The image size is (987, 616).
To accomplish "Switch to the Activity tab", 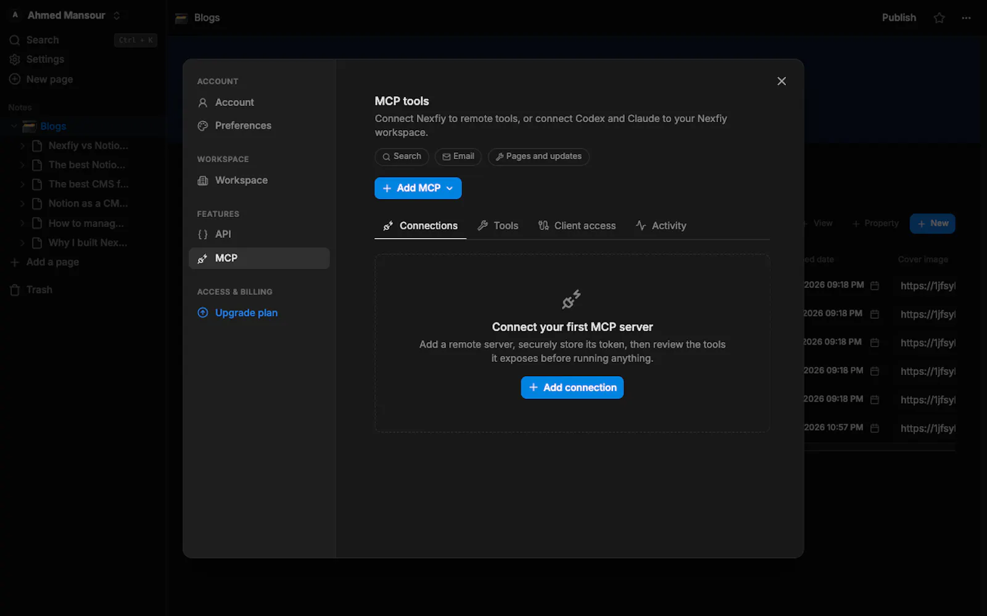I will [661, 226].
